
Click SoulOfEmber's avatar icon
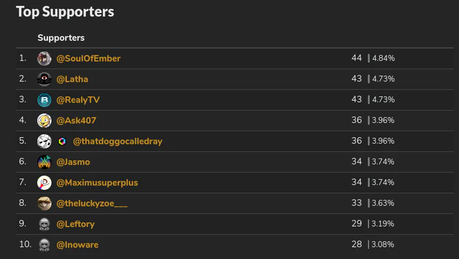(44, 59)
